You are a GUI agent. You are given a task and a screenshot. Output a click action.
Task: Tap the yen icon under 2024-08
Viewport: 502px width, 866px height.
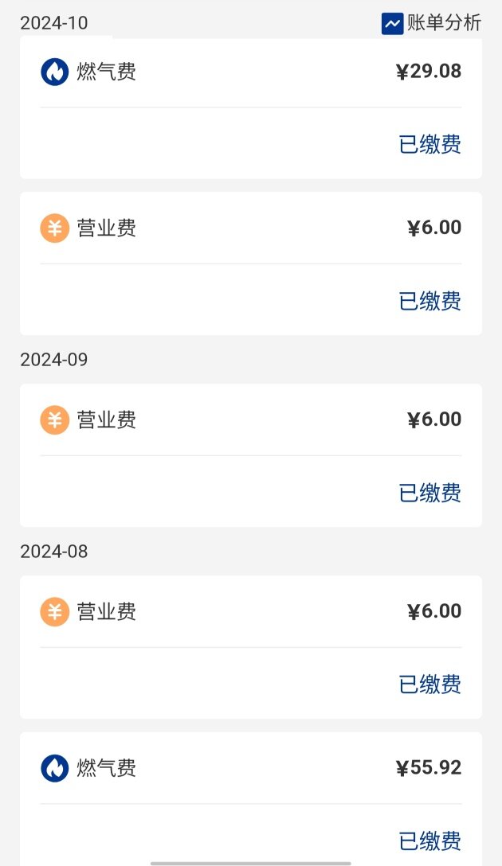[55, 611]
